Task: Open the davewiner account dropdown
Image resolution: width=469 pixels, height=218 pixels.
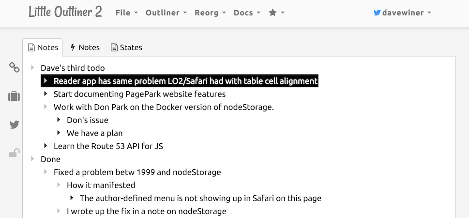Action: (402, 13)
